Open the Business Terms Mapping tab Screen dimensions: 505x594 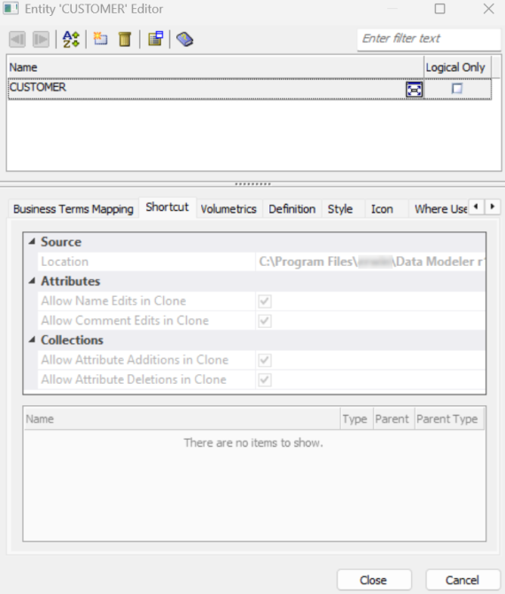[x=74, y=208]
